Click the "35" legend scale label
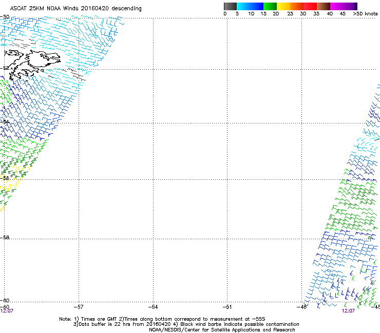Screen dimensions: 380x333 coord(316,14)
